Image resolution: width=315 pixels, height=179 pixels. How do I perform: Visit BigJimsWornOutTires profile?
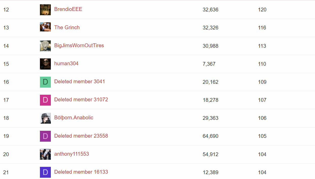(79, 45)
